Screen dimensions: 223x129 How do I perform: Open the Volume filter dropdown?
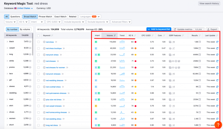pyautogui.click(x=10, y=22)
